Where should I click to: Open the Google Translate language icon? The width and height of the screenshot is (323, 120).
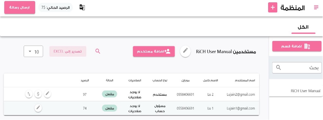82,8
